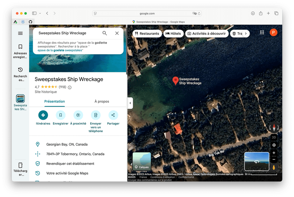Toggle the 3D map view
This screenshot has width=294, height=197.
[274, 137]
